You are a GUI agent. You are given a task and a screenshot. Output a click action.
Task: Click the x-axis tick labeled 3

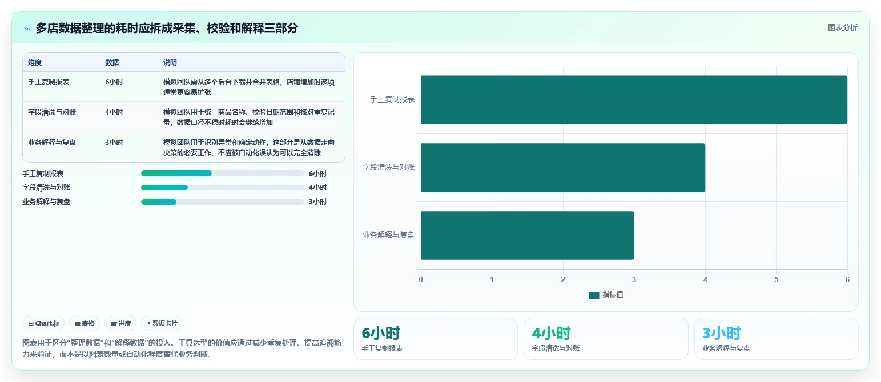tap(634, 279)
